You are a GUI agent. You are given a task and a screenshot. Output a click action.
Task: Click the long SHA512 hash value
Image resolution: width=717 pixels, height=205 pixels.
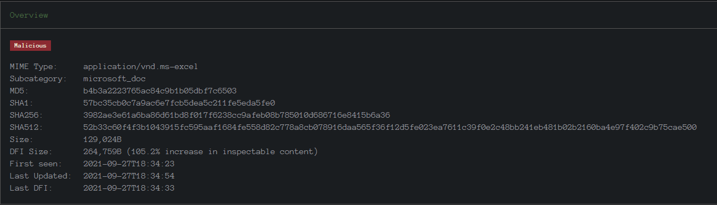click(390, 128)
